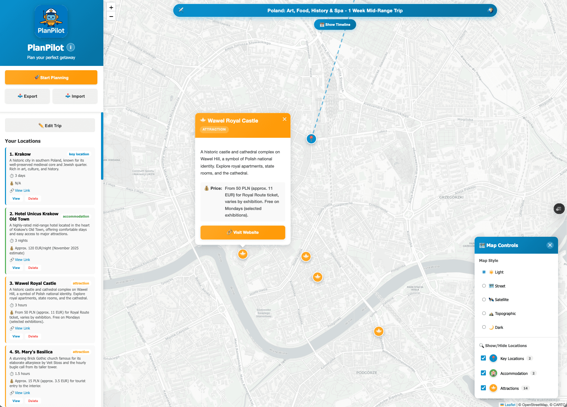
Task: Delete the St. Mary's Basilica location
Action: (x=33, y=401)
